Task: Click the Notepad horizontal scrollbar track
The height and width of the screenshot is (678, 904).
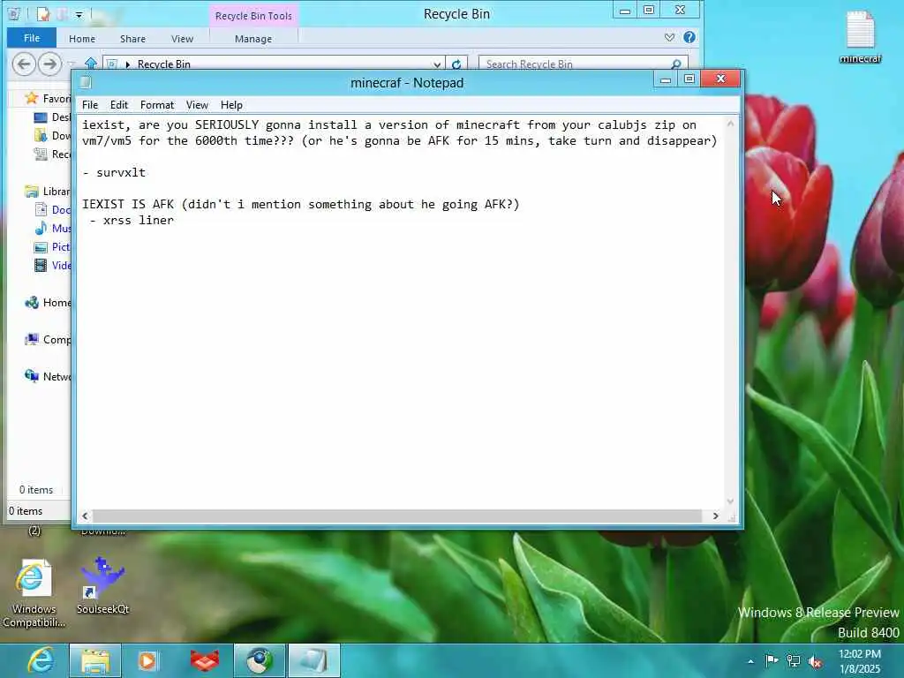Action: [398, 516]
